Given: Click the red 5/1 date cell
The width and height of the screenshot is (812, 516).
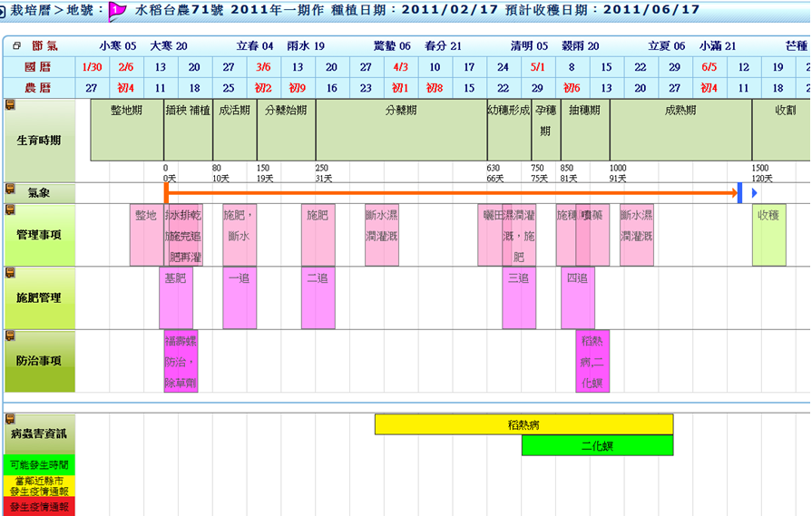Looking at the screenshot, I should point(537,67).
